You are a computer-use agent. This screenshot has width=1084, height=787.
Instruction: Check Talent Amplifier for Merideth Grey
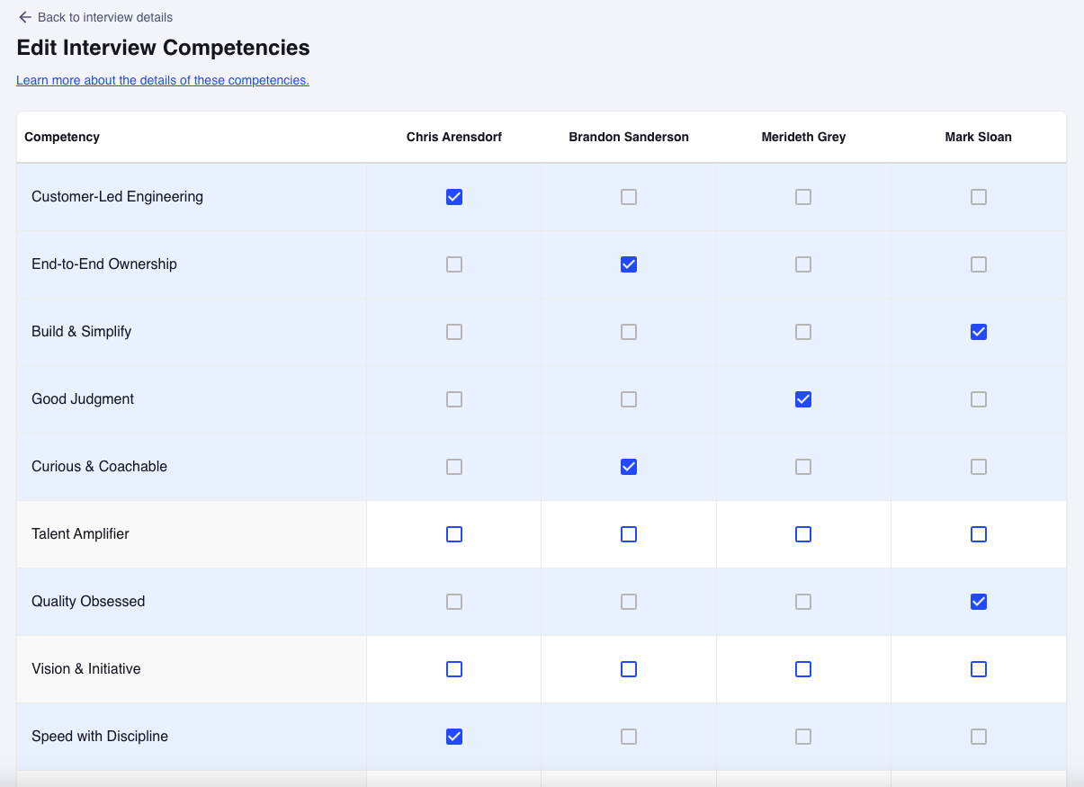pos(803,533)
